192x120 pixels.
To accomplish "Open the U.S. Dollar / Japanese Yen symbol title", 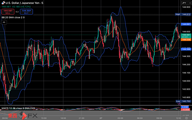I will pos(24,3).
